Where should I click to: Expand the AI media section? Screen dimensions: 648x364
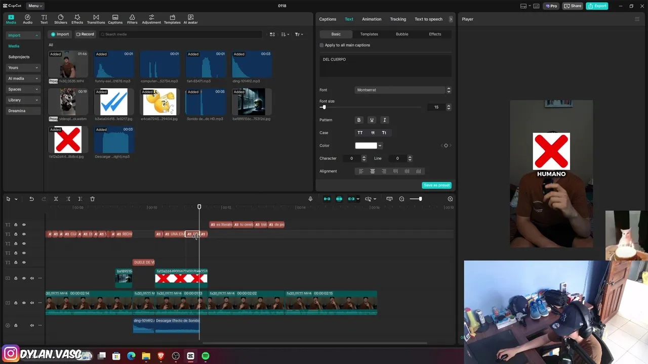(23, 78)
